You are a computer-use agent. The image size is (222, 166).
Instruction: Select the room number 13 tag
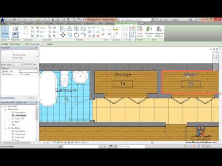[66, 100]
